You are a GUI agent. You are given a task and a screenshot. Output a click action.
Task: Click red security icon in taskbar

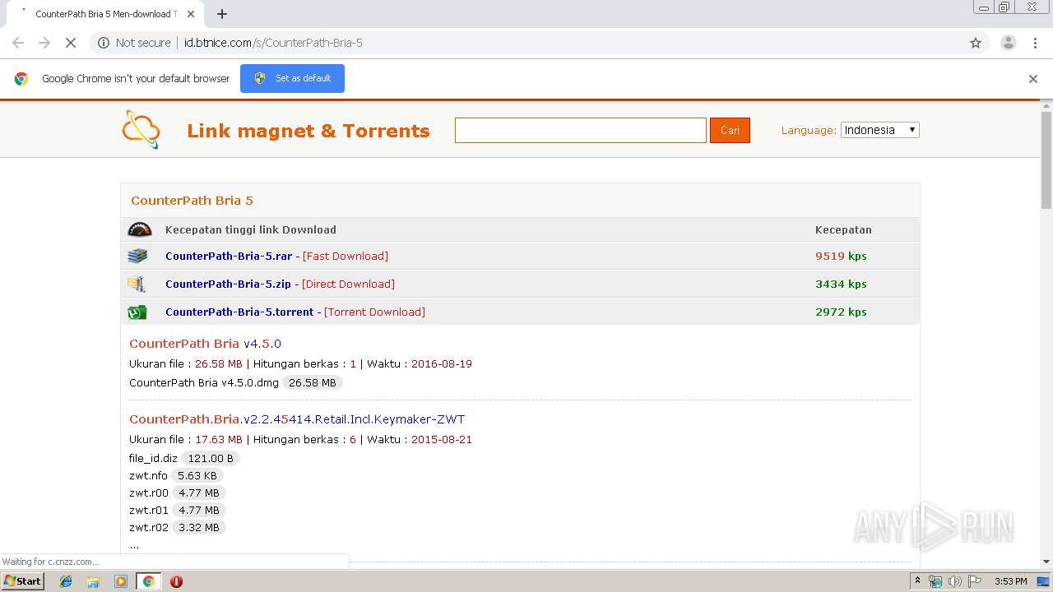point(176,581)
